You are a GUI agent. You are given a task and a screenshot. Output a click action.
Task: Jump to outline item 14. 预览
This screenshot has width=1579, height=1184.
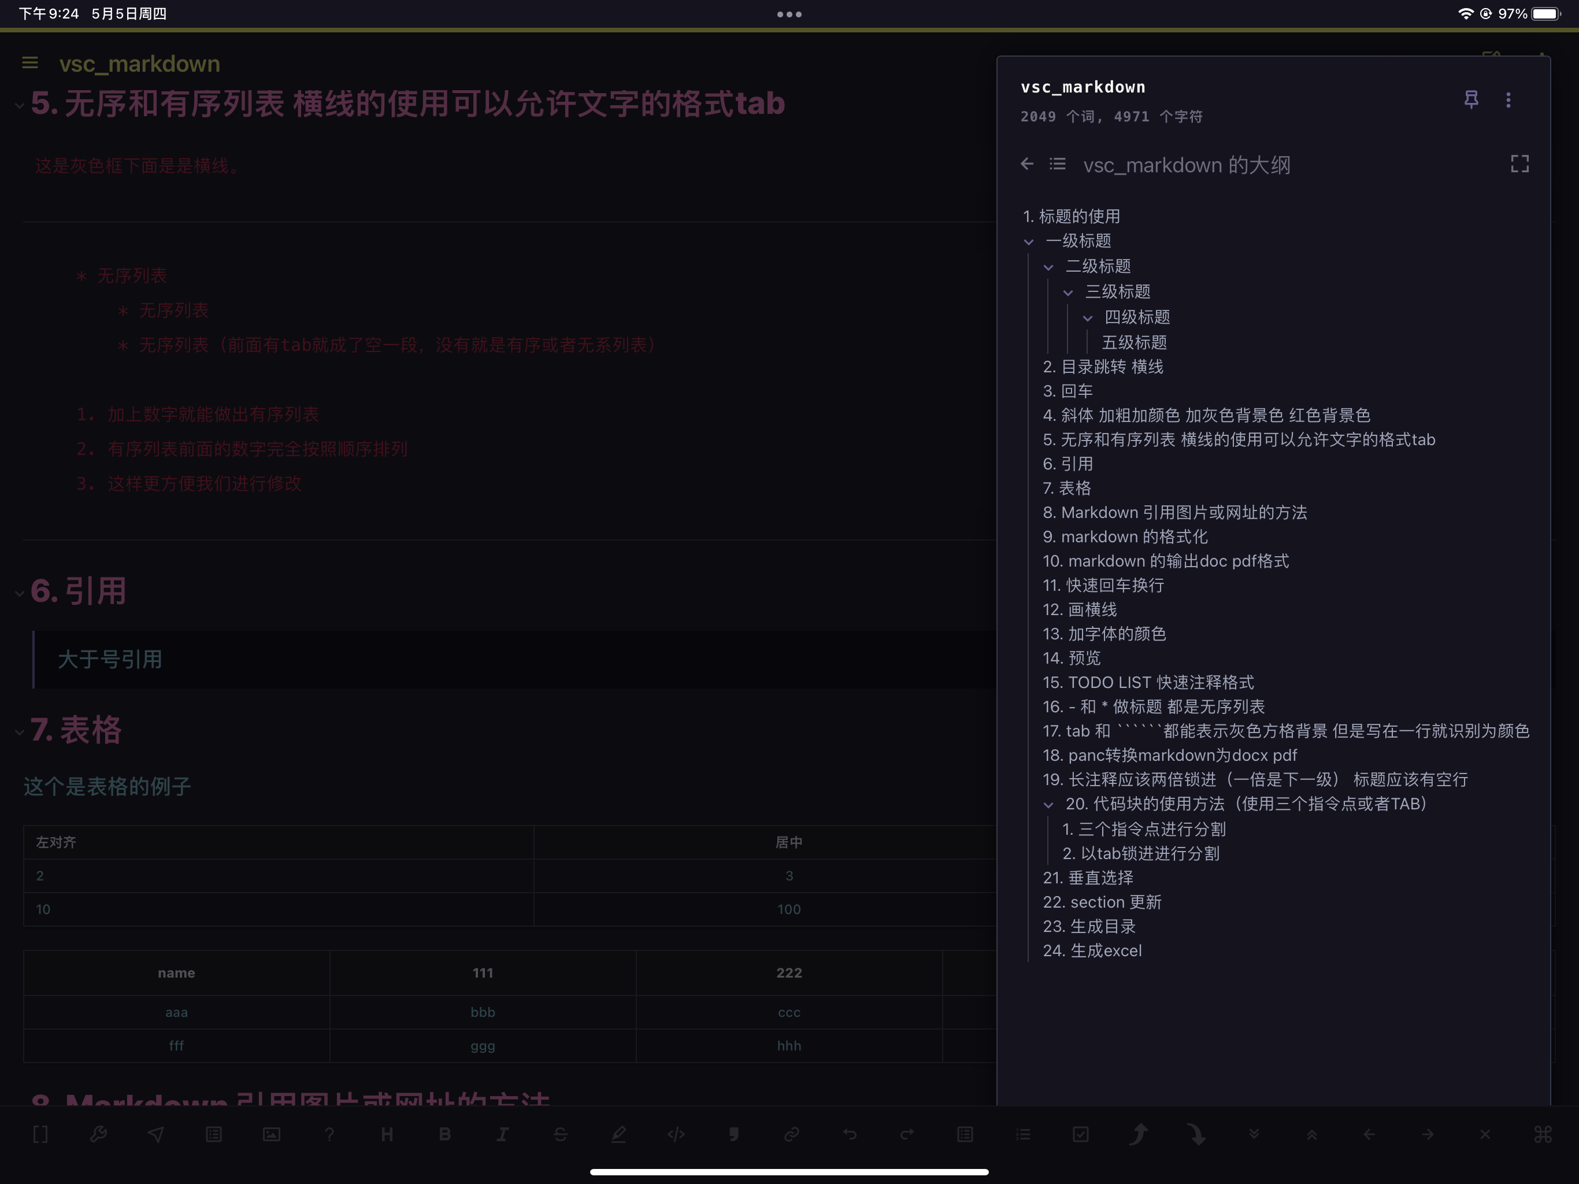tap(1072, 658)
